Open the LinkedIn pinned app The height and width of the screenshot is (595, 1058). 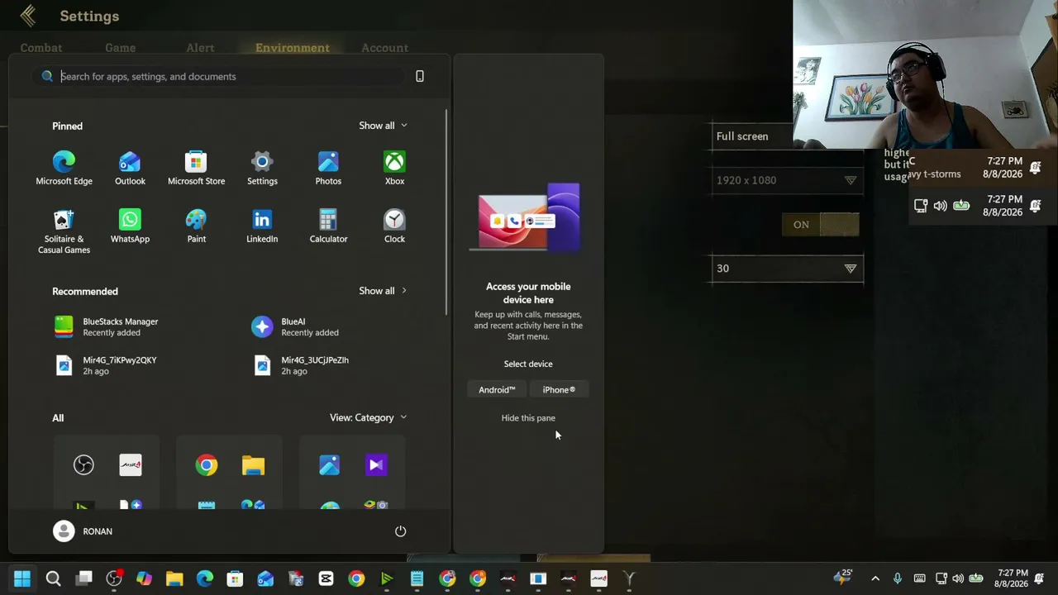coord(262,226)
